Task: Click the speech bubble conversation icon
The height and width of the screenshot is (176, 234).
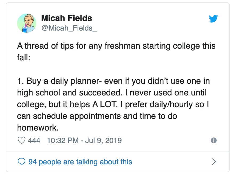Action: click(x=22, y=162)
